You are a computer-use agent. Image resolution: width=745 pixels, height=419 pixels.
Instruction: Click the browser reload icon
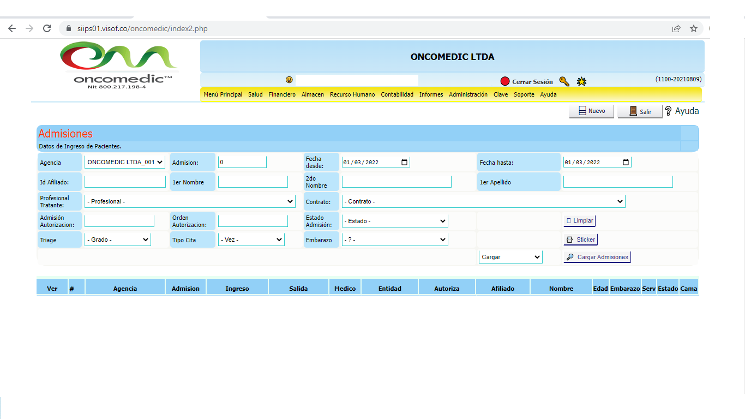click(x=47, y=28)
